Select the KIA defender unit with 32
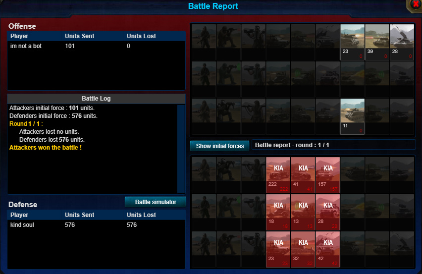The width and height of the screenshot is (422, 274). tap(303, 250)
